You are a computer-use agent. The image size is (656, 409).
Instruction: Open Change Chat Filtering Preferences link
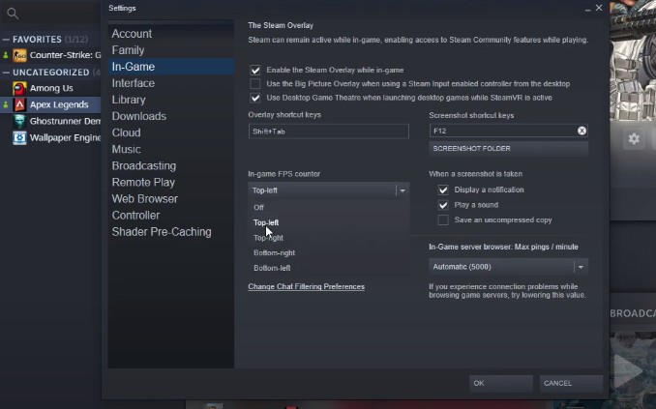point(307,287)
